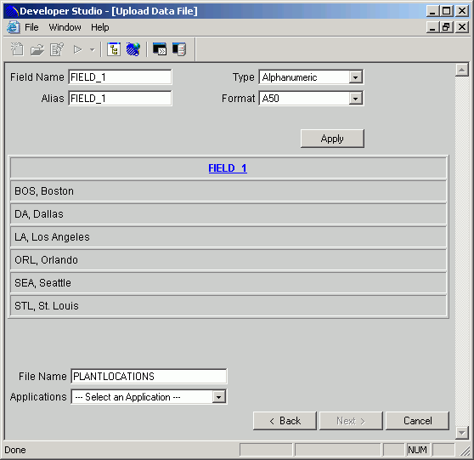Open the Run arrow dropdown in toolbar

tap(93, 49)
